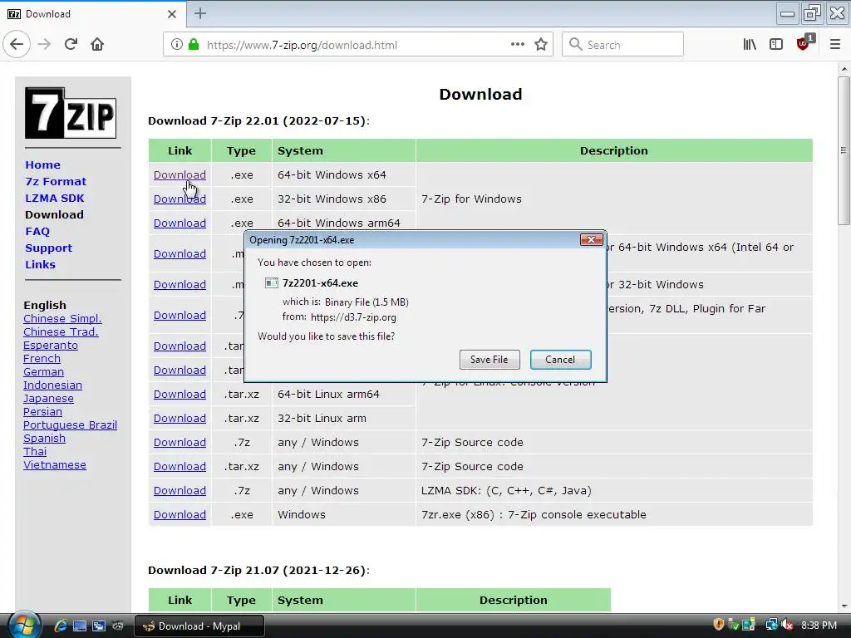
Task: Switch language to Chinese Trad.
Action: 61,332
